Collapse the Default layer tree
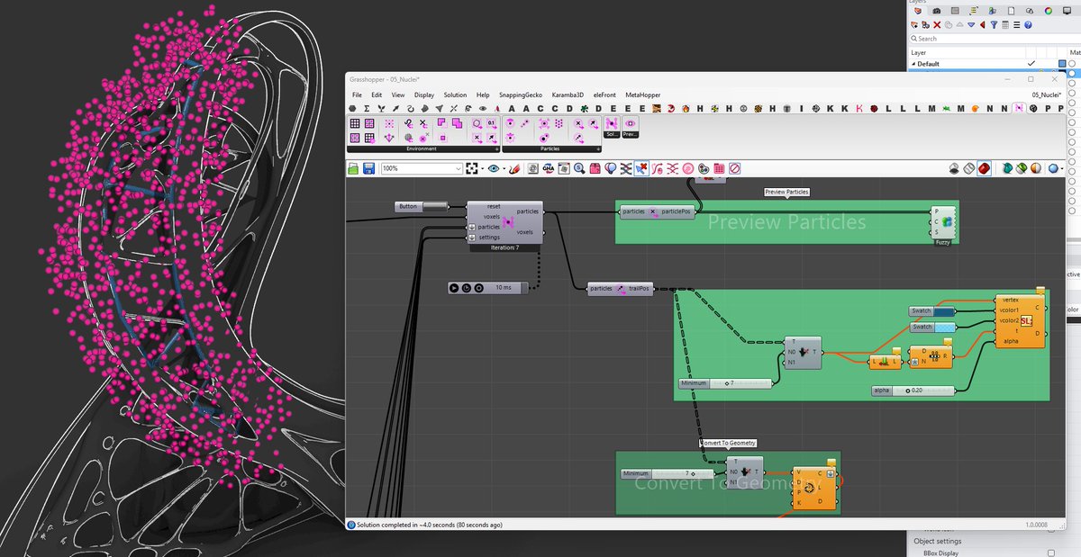 point(914,62)
